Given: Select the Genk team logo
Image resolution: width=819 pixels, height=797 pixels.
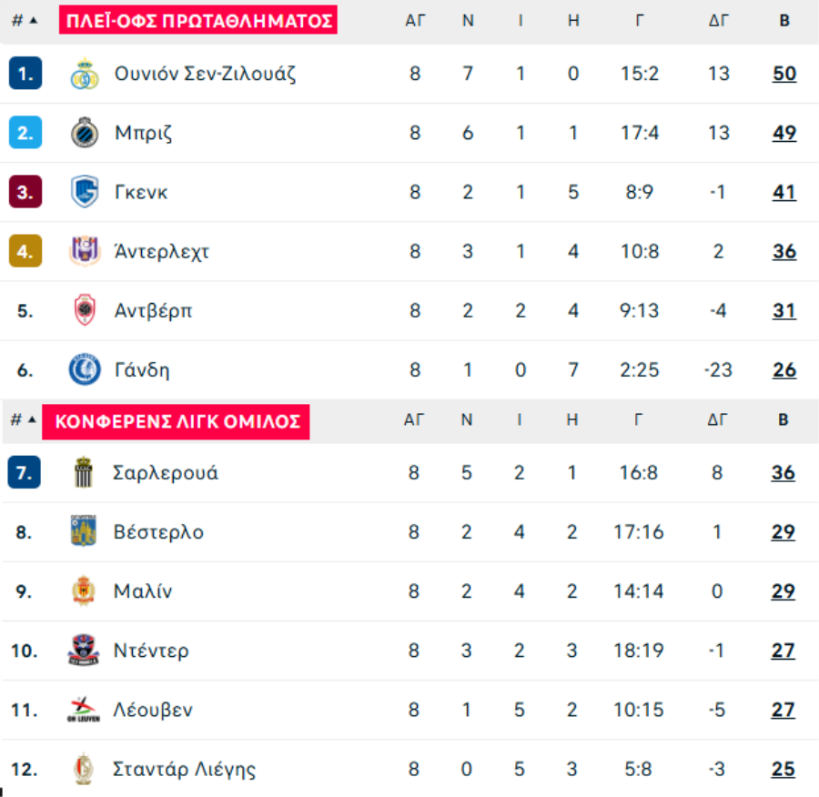Looking at the screenshot, I should pyautogui.click(x=84, y=192).
